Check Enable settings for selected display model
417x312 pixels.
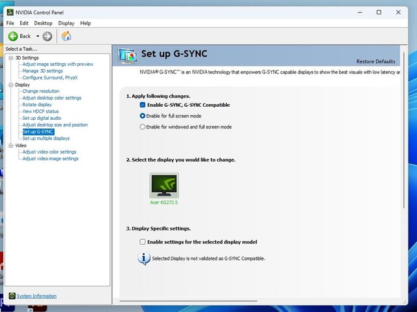coord(143,242)
